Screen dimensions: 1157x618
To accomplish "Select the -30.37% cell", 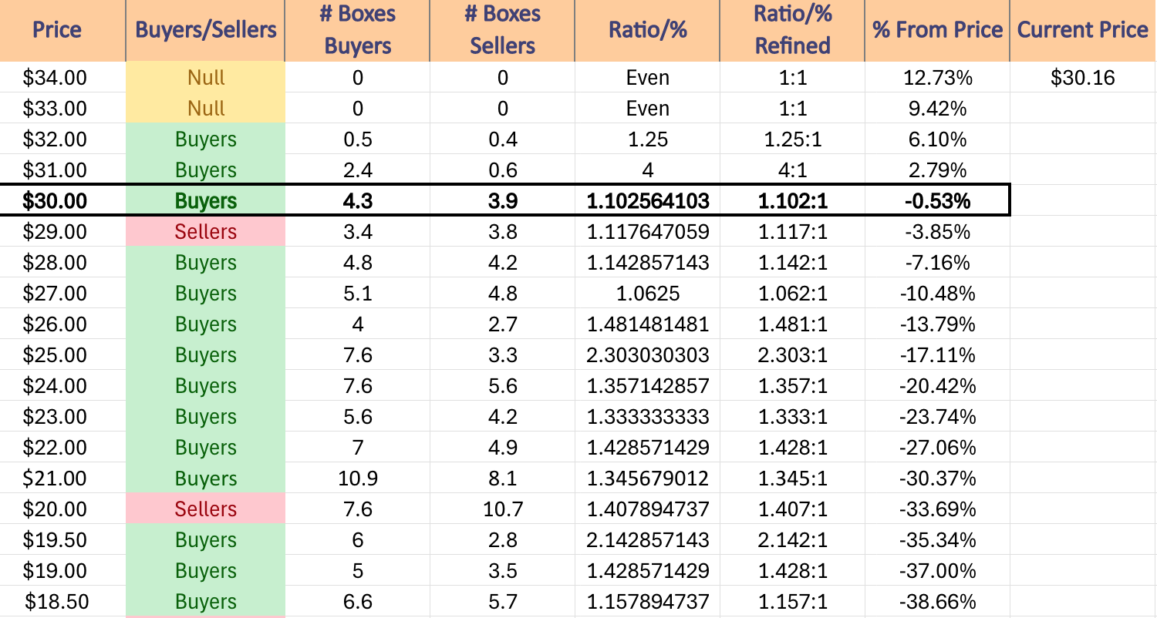I will click(937, 478).
